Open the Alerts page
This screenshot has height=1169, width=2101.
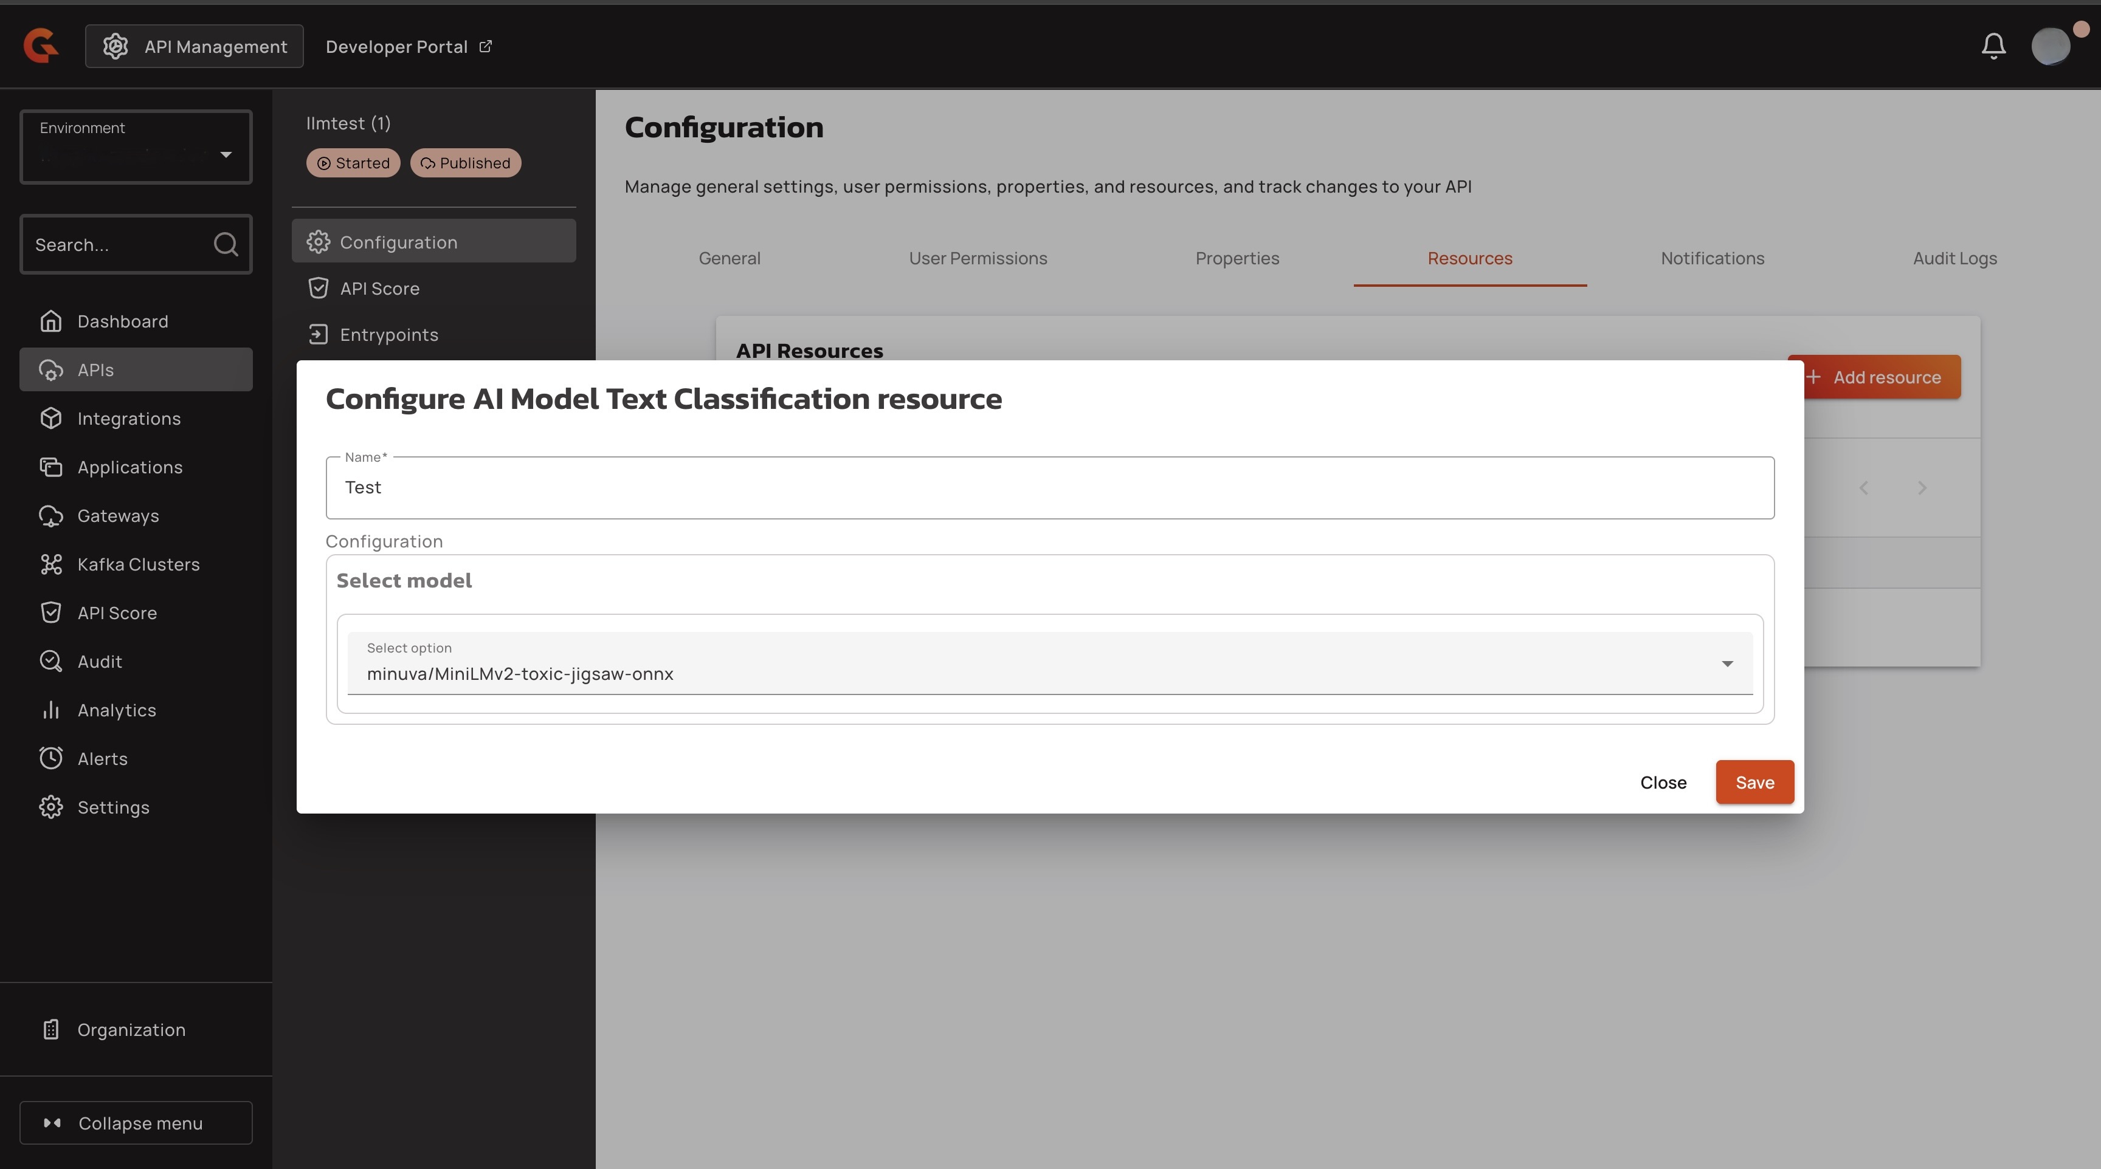[x=102, y=759]
